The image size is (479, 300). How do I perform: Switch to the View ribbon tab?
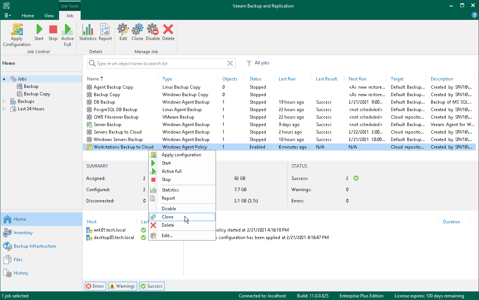[x=49, y=16]
